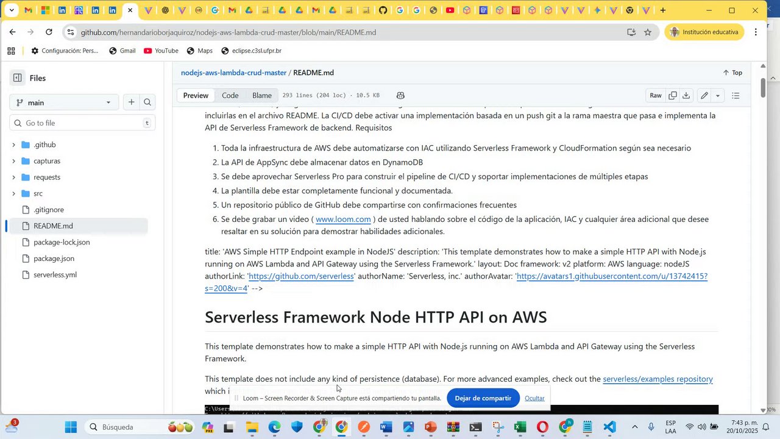Screen dimensions: 780x439
Task: Open Windows Start menu
Action: coord(71,427)
